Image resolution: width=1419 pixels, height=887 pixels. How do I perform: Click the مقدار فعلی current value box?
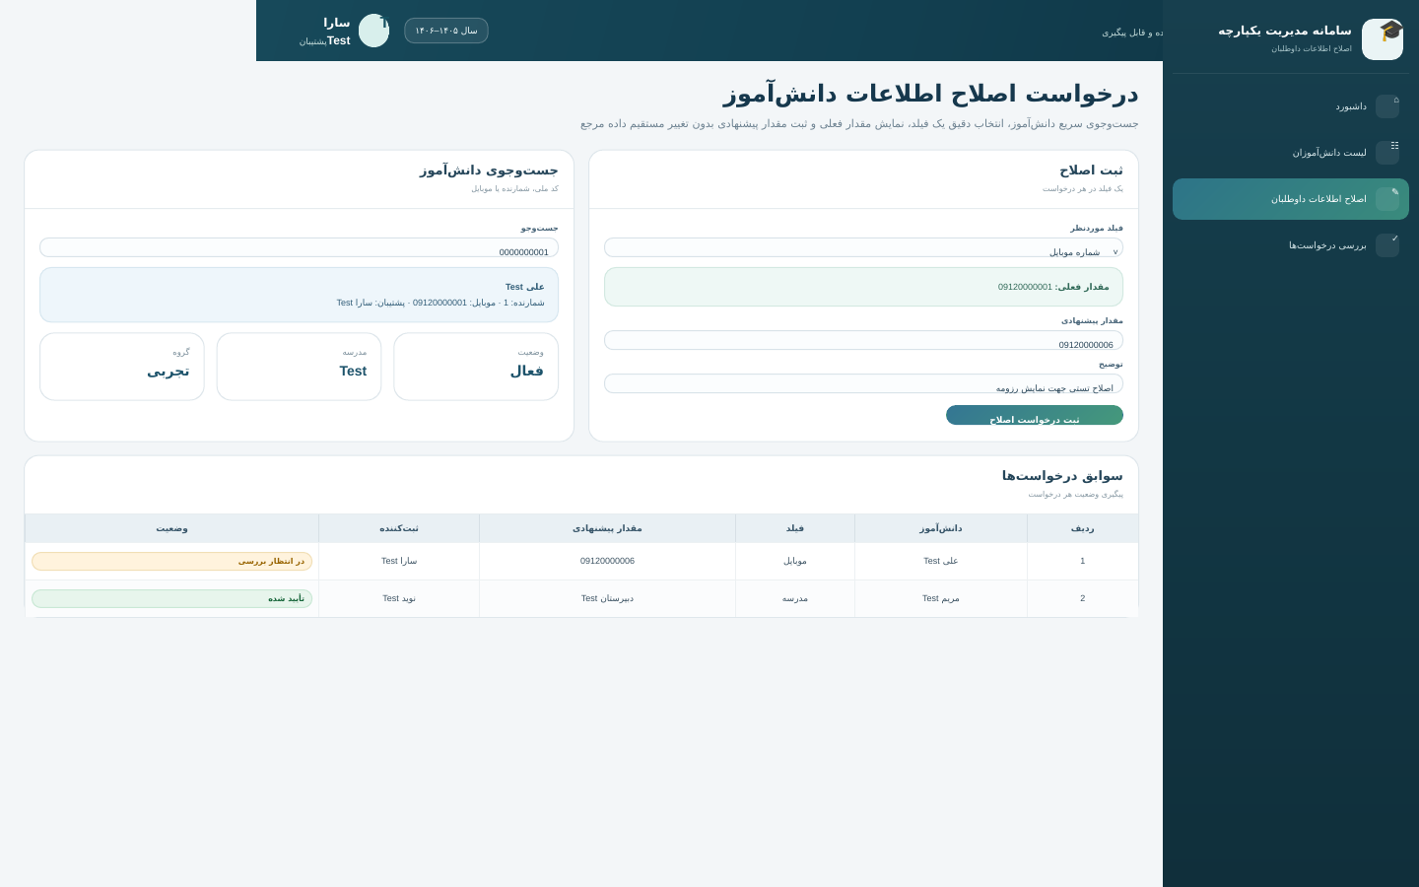(863, 287)
